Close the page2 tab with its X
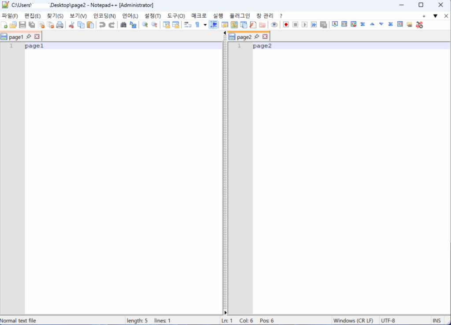Screen dimensions: 451x325 coord(265,37)
